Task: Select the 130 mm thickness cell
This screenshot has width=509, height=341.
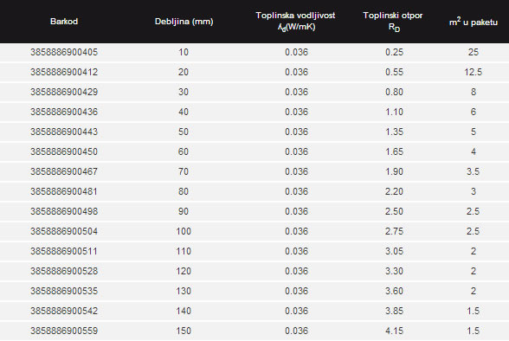Action: [184, 291]
